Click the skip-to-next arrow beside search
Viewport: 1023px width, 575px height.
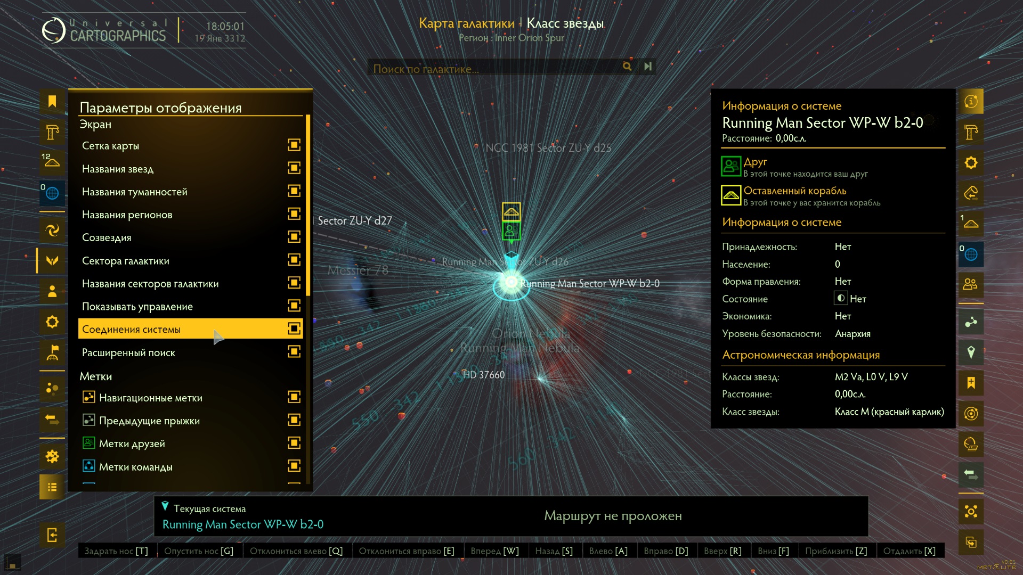coord(647,67)
